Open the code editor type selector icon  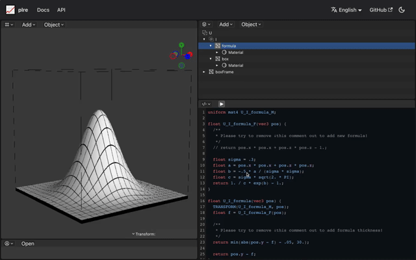[x=205, y=104]
